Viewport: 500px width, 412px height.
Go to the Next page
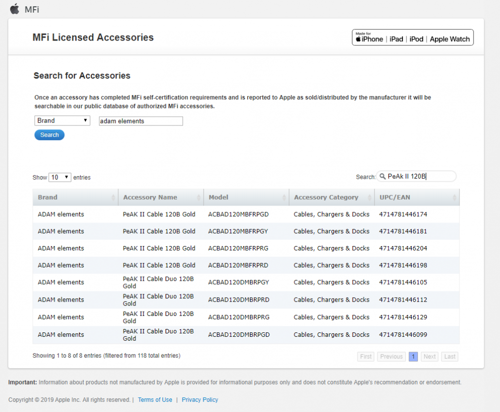[430, 357]
